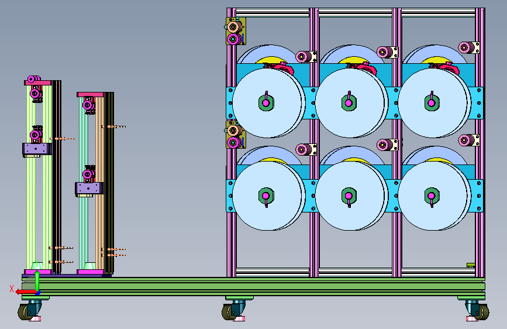Select the small olive block at the rack's bottom right
This screenshot has width=507, height=329.
[x=471, y=265]
